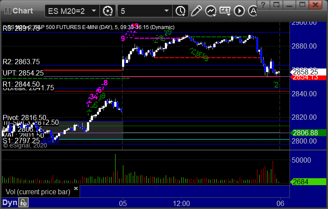Click the UPT: 2854.25 level label
This screenshot has height=209, width=328.
[23, 73]
